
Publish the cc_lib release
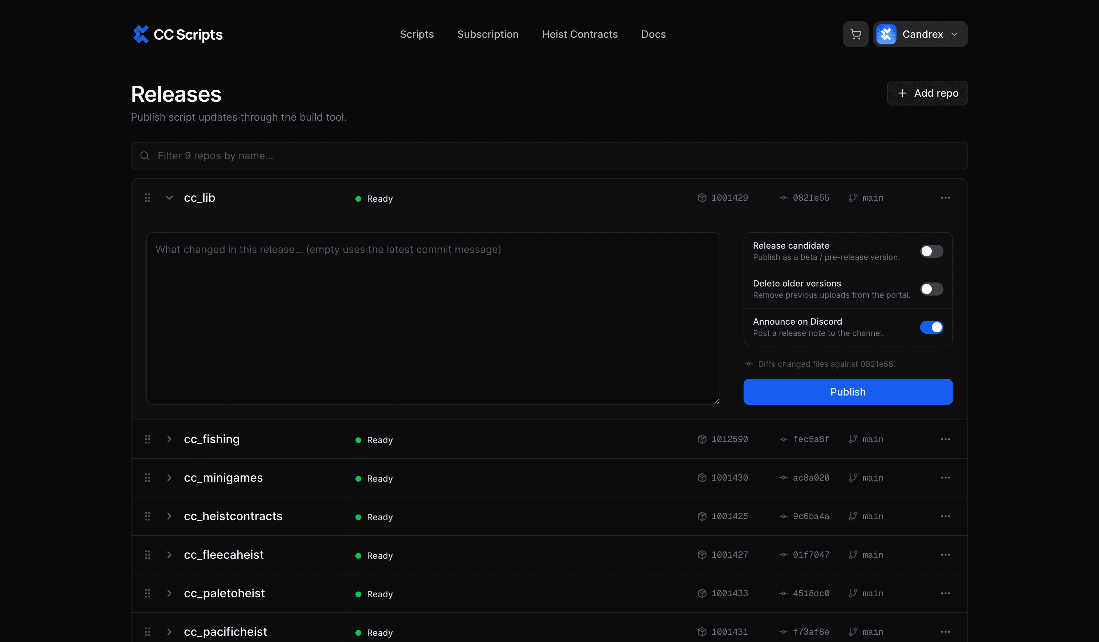pos(848,392)
